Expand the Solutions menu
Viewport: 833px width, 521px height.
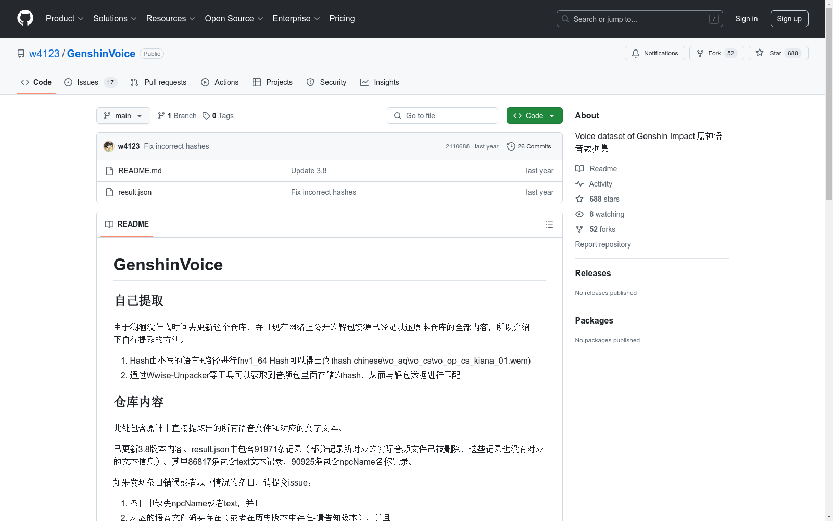[115, 18]
